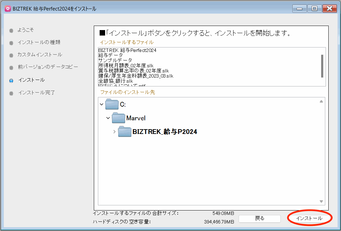Start installation with the インストール button
The image size is (341, 231).
coord(309,218)
